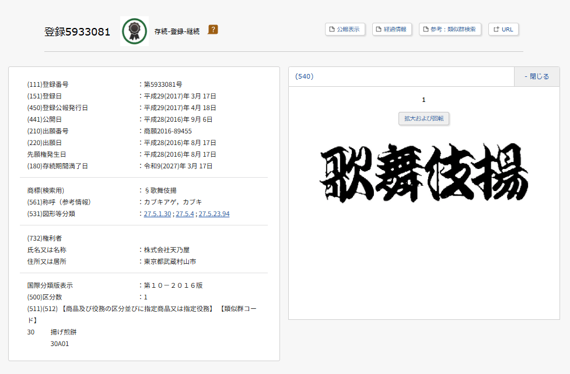Copy the record URL button
This screenshot has width=570, height=374.
click(503, 29)
